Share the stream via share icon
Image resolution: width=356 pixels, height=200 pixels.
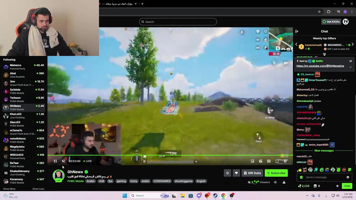tap(275, 182)
